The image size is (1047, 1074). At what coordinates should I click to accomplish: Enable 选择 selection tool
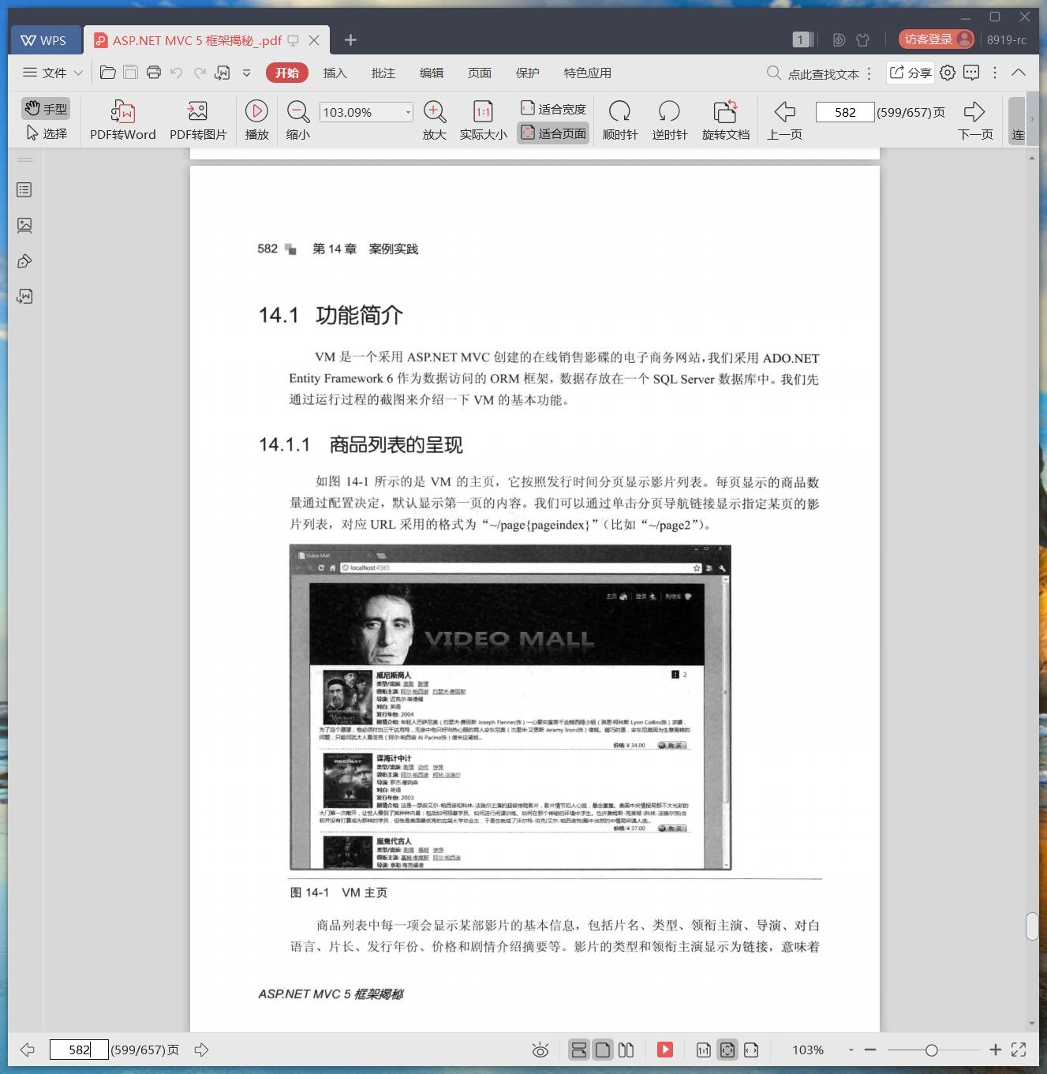[x=46, y=133]
